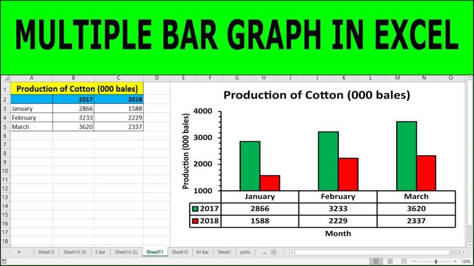This screenshot has height=266, width=474.
Task: Switch to Page Layout view icon
Action: click(x=390, y=261)
